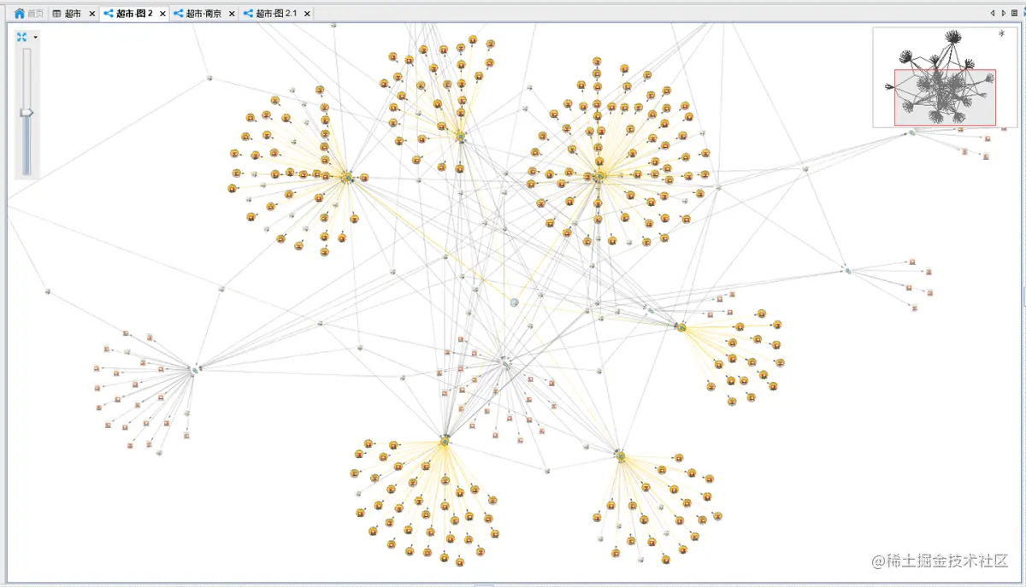Close the 超市 tab

tap(91, 14)
